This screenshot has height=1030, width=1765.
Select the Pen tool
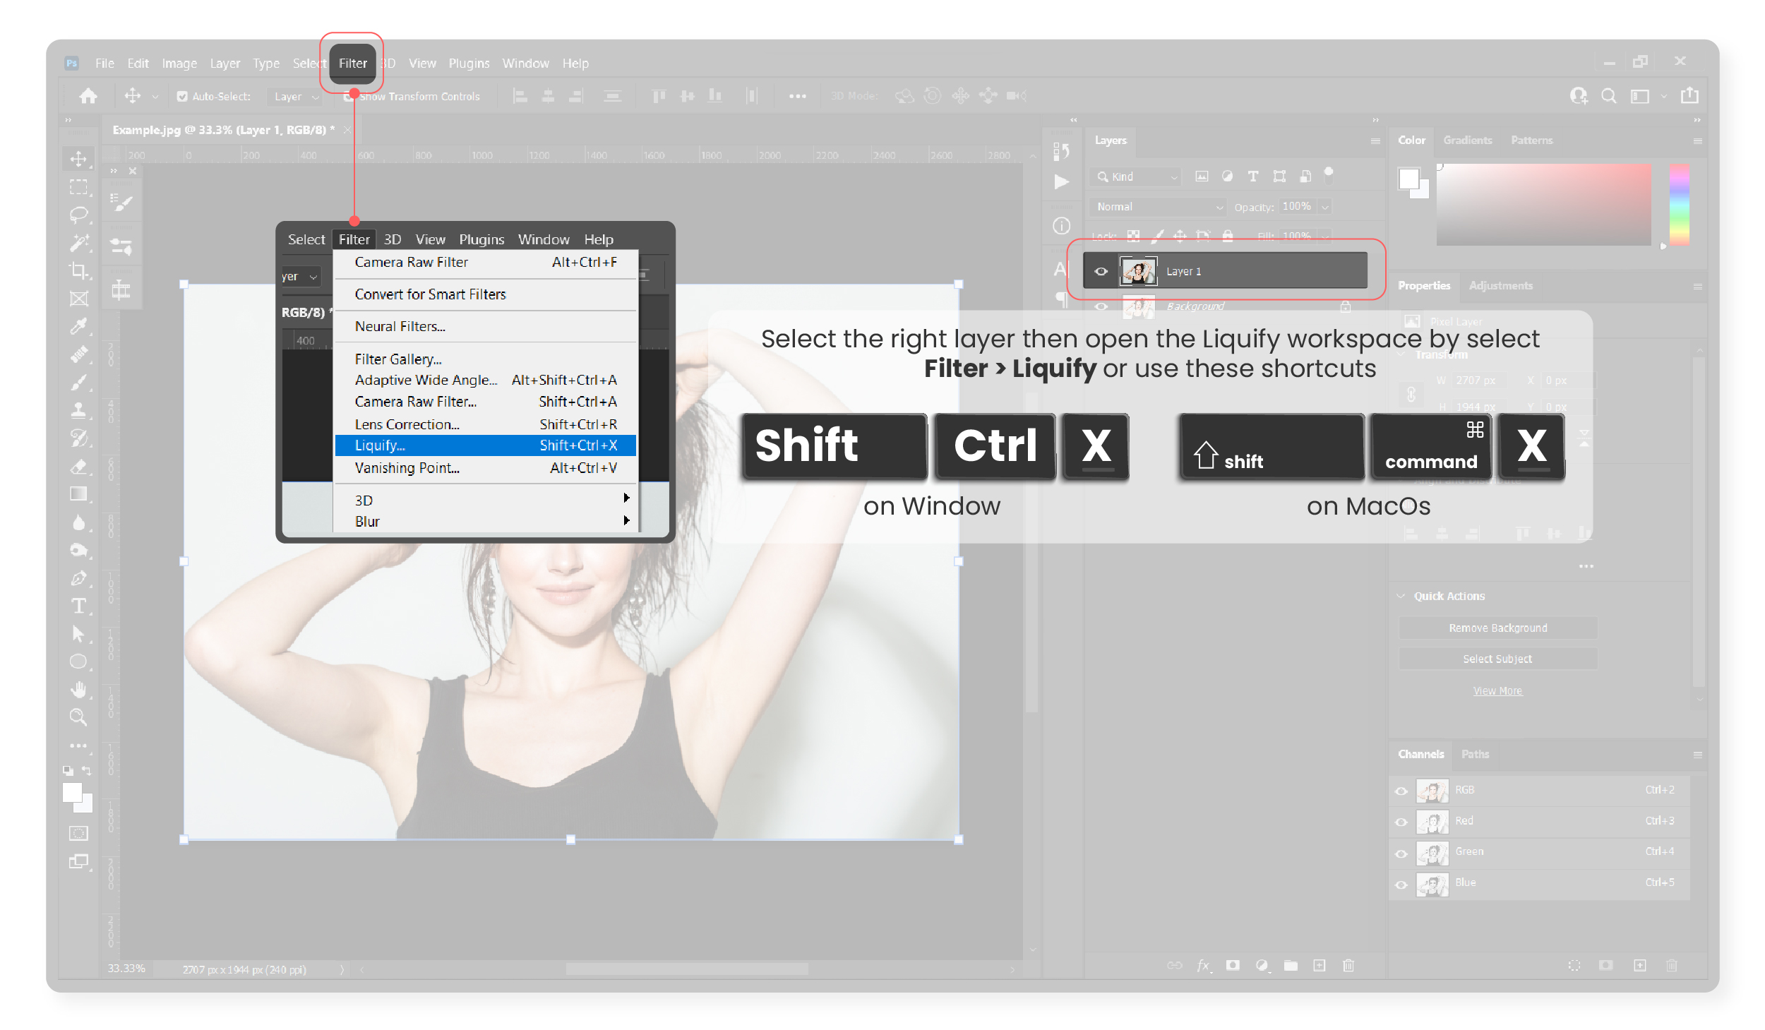[x=78, y=577]
